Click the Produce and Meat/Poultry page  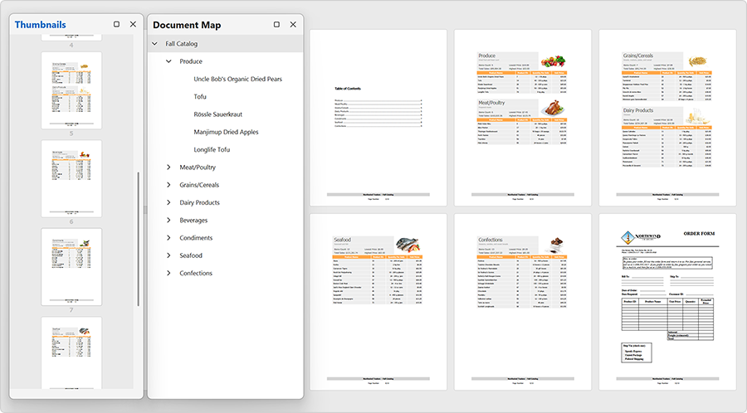click(x=523, y=118)
